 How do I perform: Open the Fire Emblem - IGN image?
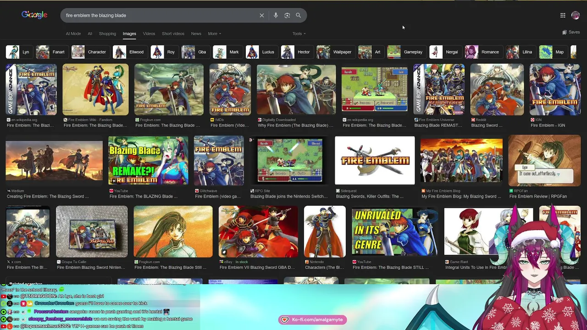[555, 89]
